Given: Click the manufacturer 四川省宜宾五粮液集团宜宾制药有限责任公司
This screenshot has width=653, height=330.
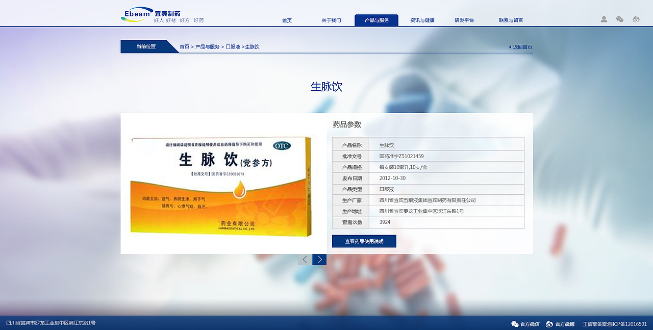Looking at the screenshot, I should pyautogui.click(x=428, y=200).
